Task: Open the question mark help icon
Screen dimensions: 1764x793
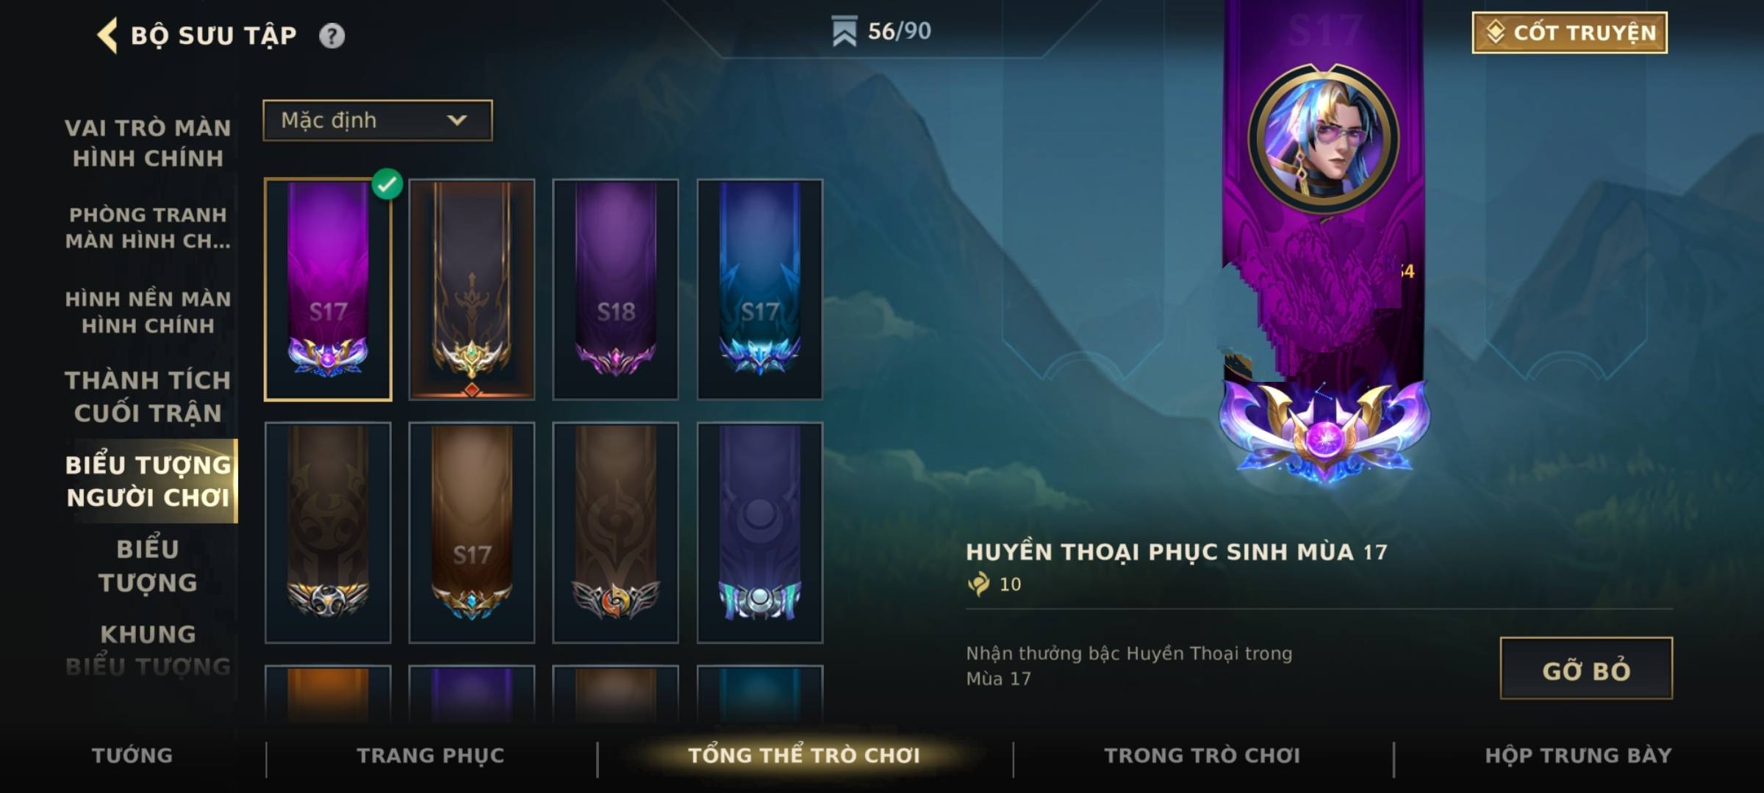Action: (331, 35)
